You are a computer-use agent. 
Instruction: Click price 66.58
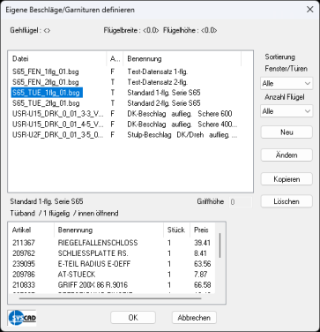[203, 285]
